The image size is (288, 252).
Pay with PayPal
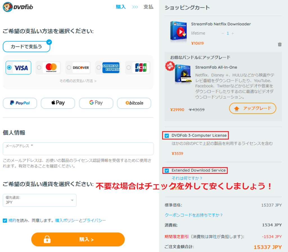tap(20, 103)
